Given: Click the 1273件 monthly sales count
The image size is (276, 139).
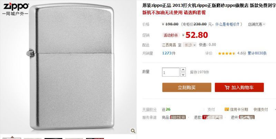Looking at the screenshot, I should [x=169, y=53].
